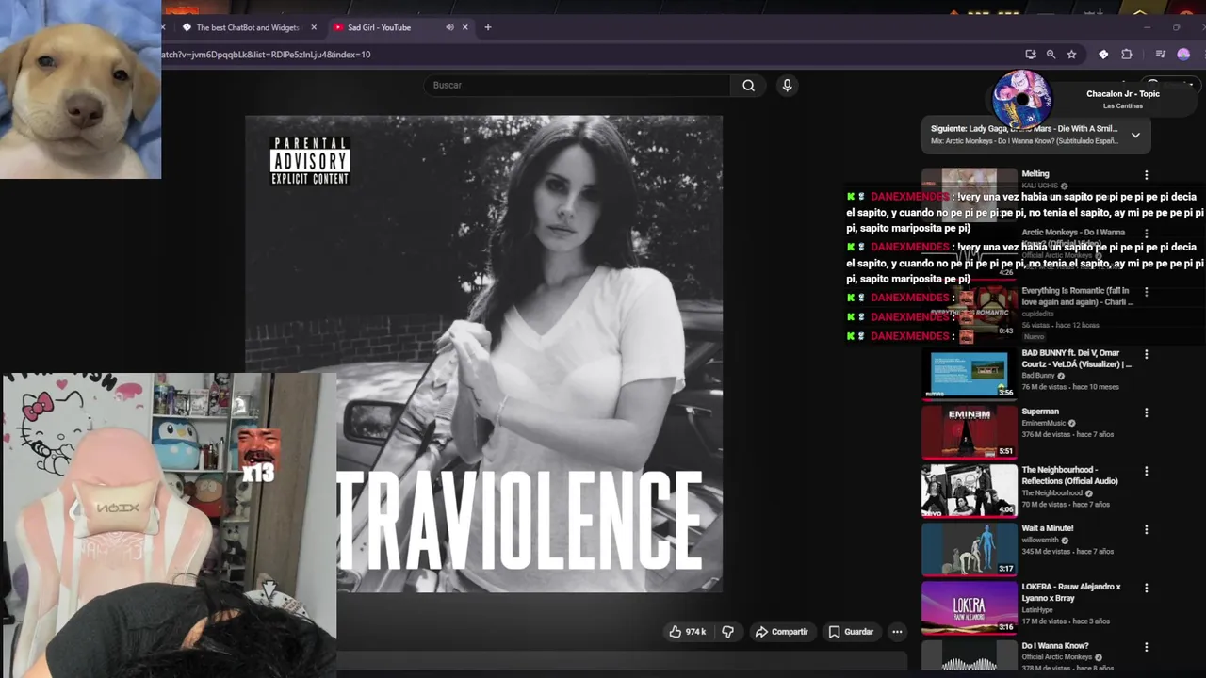
Task: Open options menu for Melting video
Action: click(1146, 175)
